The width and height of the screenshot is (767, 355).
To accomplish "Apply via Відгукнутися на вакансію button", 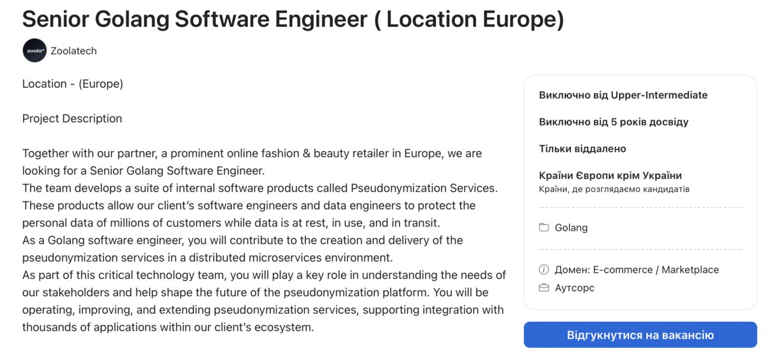I will (x=640, y=335).
